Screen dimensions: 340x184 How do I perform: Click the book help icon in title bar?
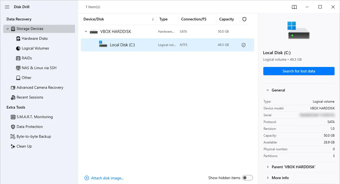pyautogui.click(x=294, y=7)
